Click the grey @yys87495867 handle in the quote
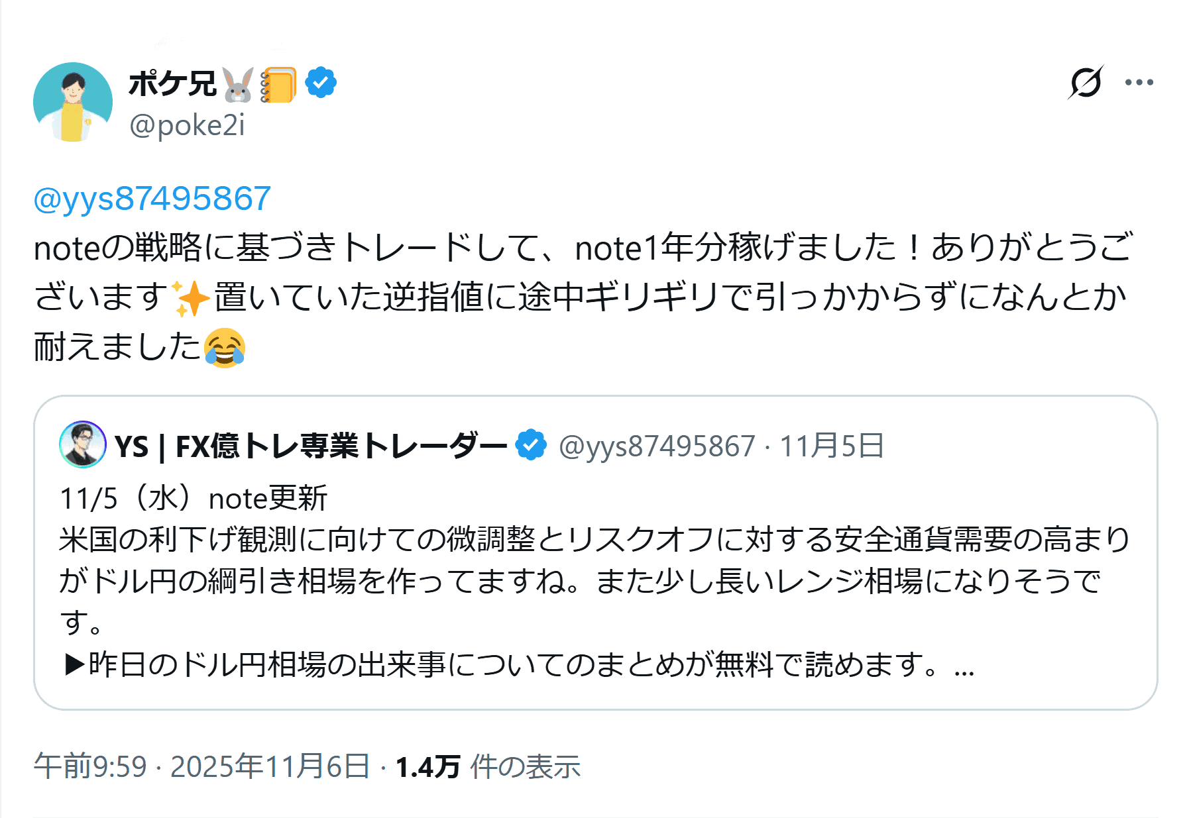This screenshot has width=1189, height=818. pos(657,446)
